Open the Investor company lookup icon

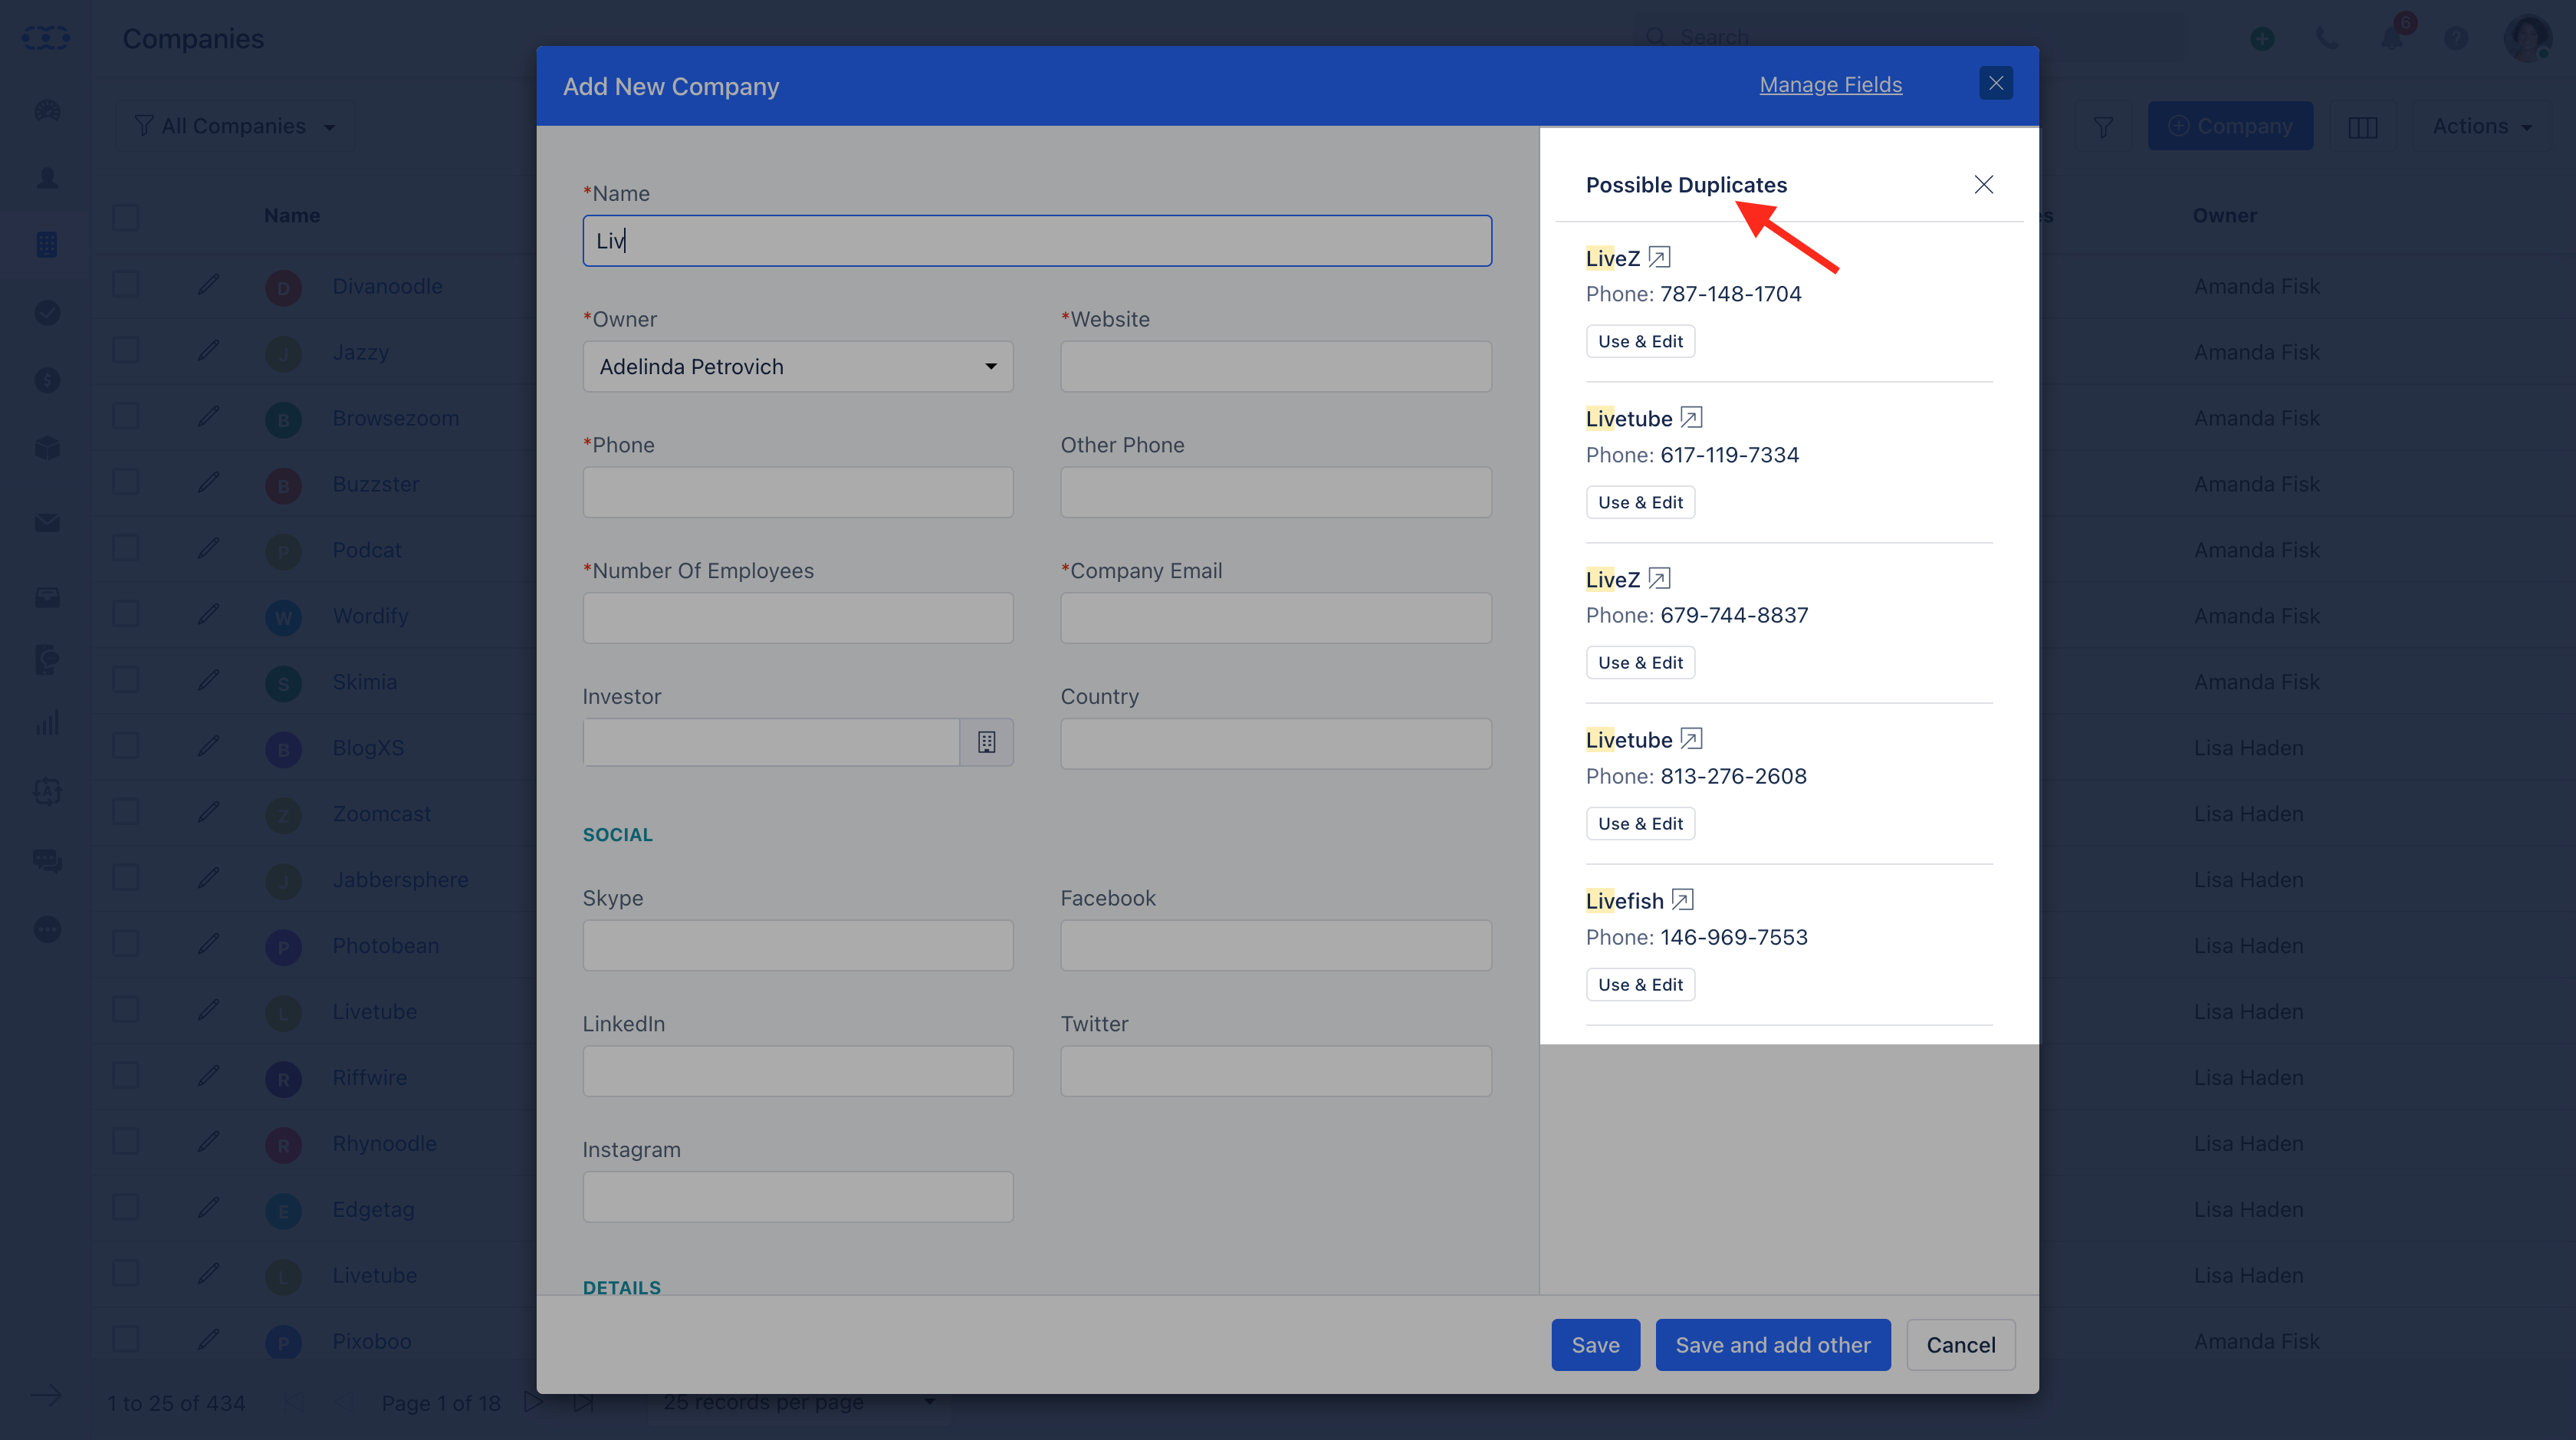(x=986, y=743)
